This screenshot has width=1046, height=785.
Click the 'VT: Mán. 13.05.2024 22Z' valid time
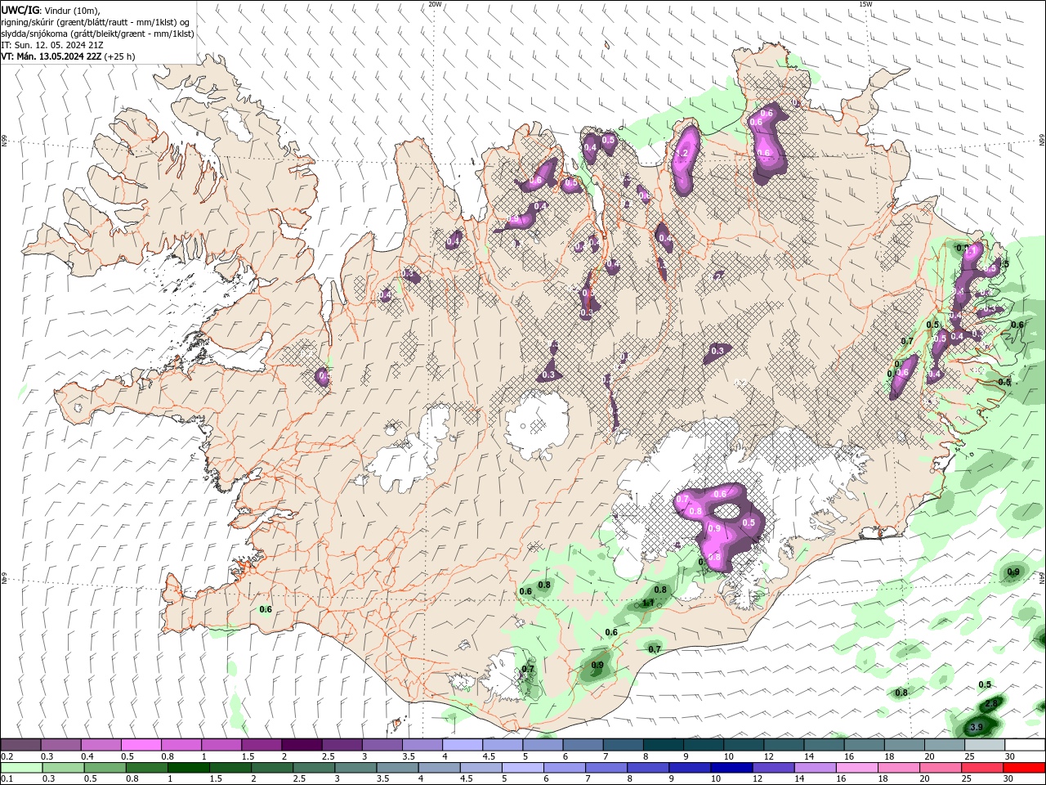pyautogui.click(x=51, y=56)
